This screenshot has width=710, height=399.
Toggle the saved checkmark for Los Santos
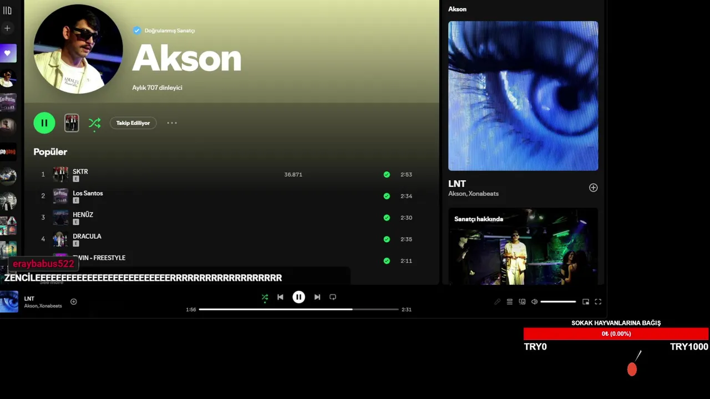pos(387,196)
